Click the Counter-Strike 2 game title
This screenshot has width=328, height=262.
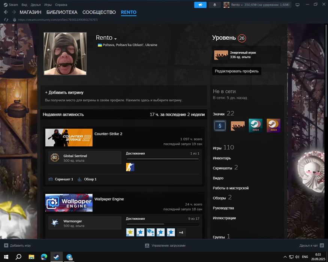[x=108, y=134]
